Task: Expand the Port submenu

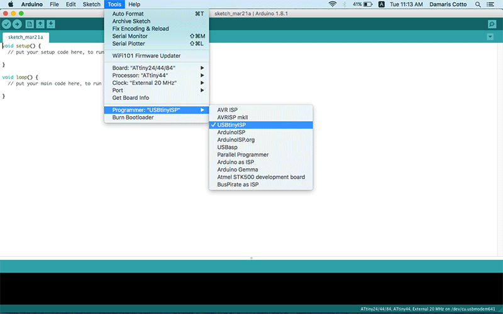Action: click(157, 90)
